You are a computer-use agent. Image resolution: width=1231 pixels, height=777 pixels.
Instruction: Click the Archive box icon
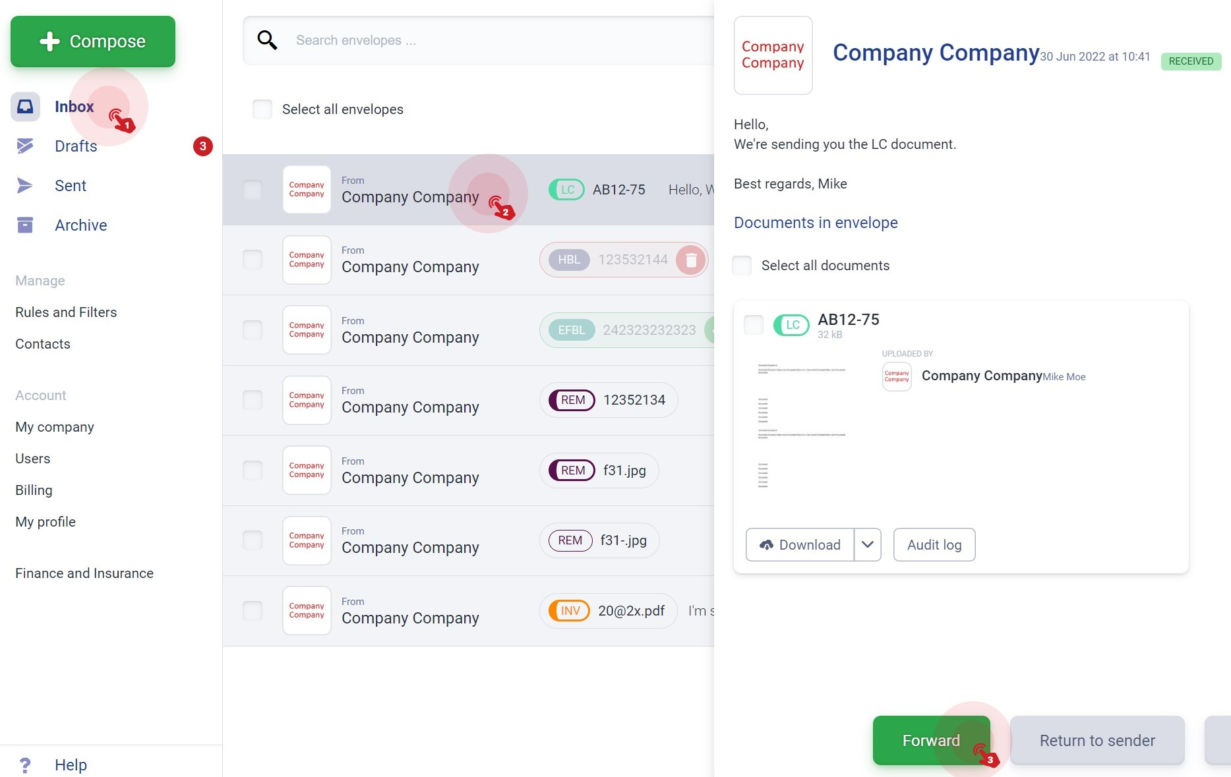(25, 225)
